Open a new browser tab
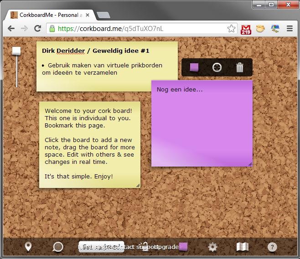Viewport: 300px width, 259px height. [x=103, y=15]
